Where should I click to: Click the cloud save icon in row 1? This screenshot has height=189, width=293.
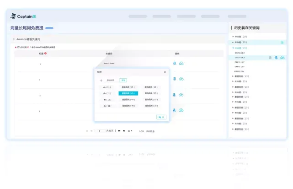coord(181,64)
